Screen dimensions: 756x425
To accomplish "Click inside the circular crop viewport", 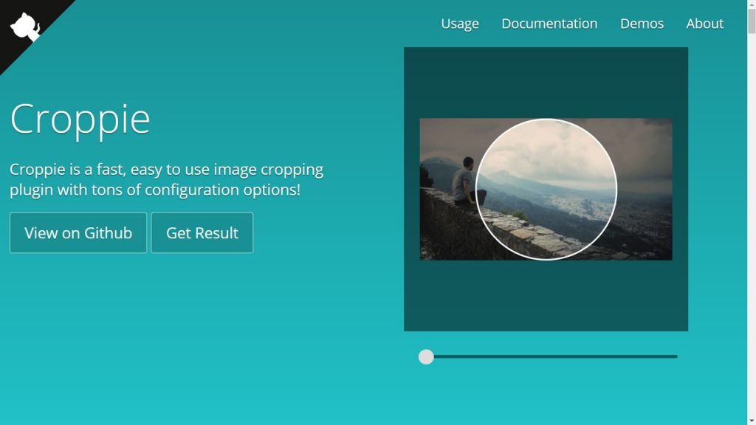I will (x=546, y=188).
